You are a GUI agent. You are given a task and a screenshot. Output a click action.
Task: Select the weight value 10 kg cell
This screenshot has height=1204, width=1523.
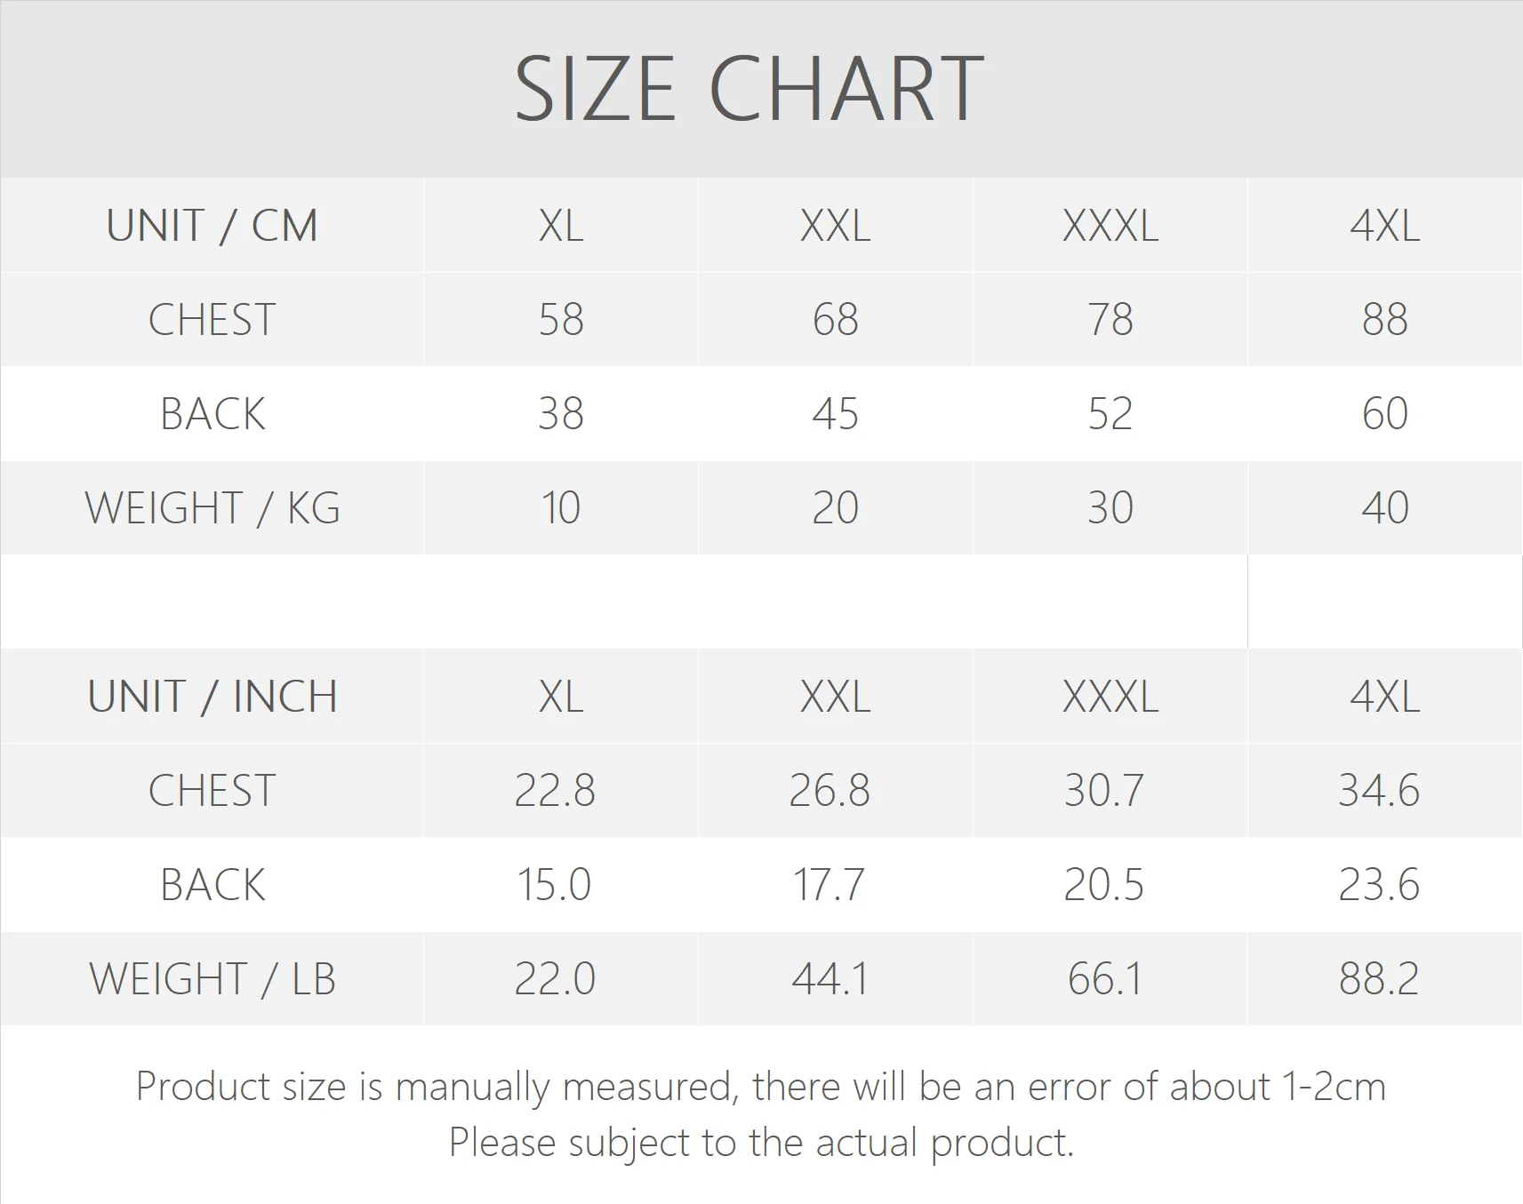[561, 508]
